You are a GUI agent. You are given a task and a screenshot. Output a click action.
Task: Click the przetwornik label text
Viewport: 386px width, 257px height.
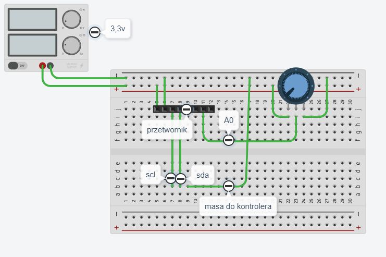coord(167,130)
